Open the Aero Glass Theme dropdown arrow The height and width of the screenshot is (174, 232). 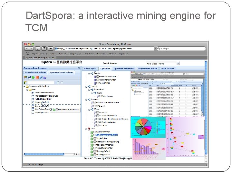[x=178, y=63]
